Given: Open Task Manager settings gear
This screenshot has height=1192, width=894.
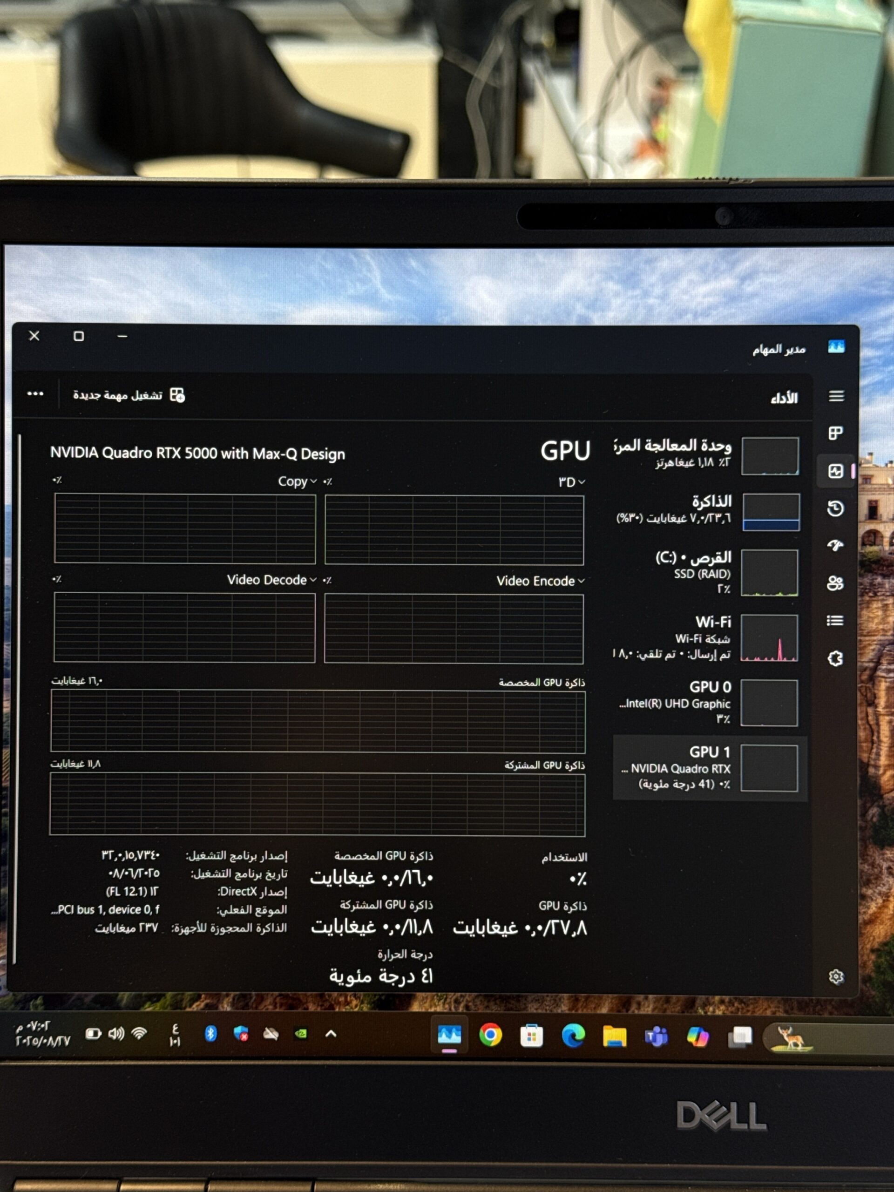Looking at the screenshot, I should tap(836, 977).
